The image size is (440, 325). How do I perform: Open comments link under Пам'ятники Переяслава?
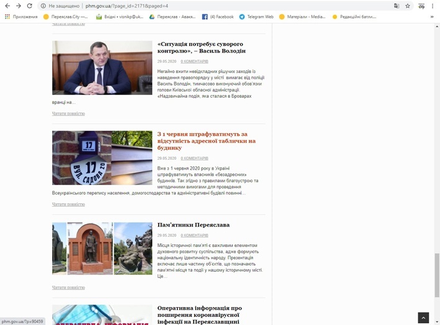click(194, 235)
